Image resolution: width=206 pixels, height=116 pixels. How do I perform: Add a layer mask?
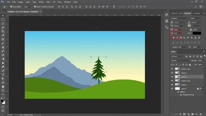pyautogui.click(x=184, y=114)
